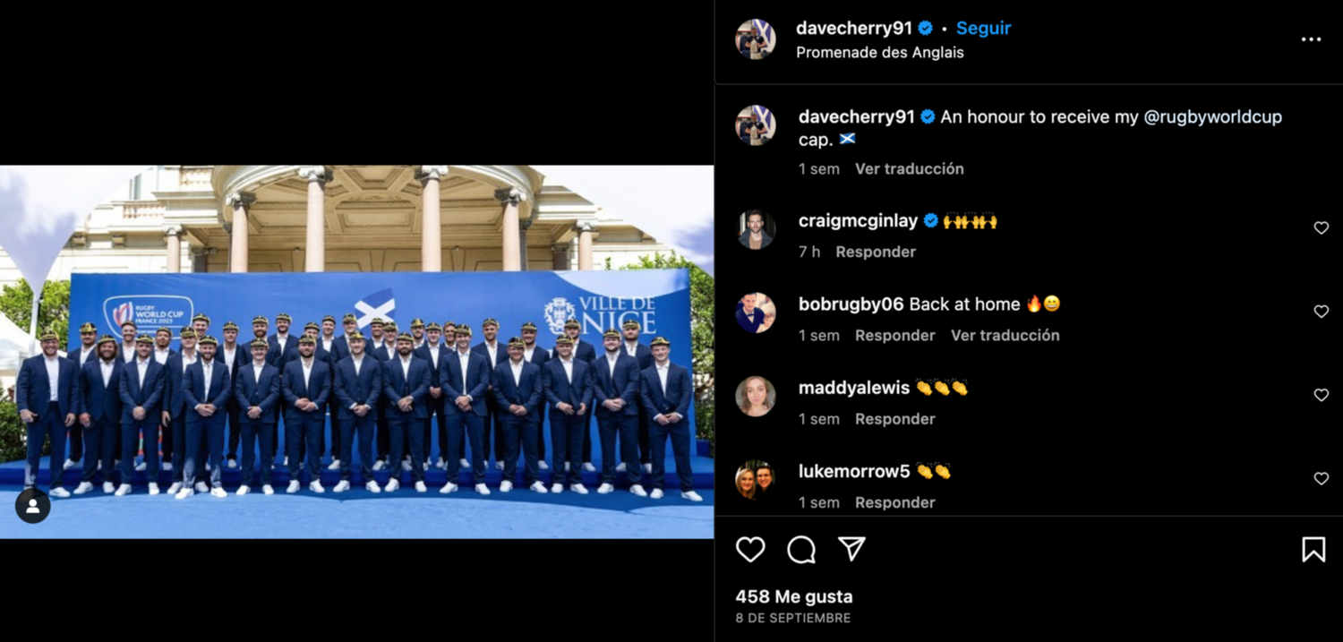Like maddyalewis's comment heart

coord(1321,395)
